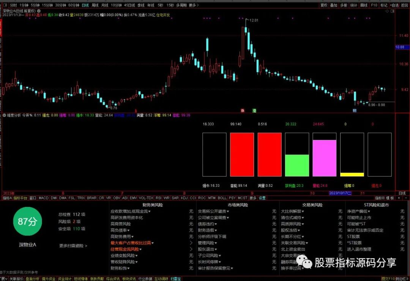Screen dimensions: 410x281
Task: Select the 季线 quarterly period
Action: click(141, 5)
